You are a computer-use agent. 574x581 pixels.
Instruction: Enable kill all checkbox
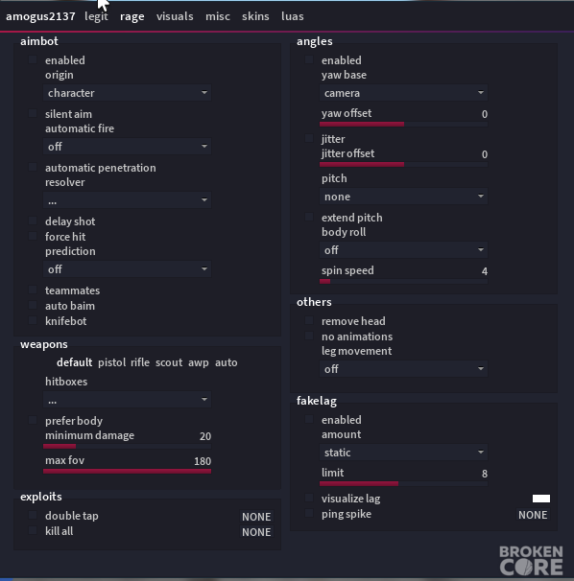[33, 530]
